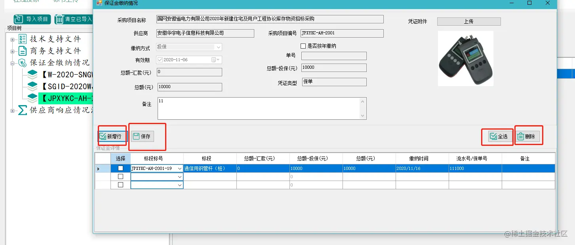This screenshot has width=575, height=245.
Task: Click the 新增行 checkmark icon to add row
Action: [x=102, y=136]
